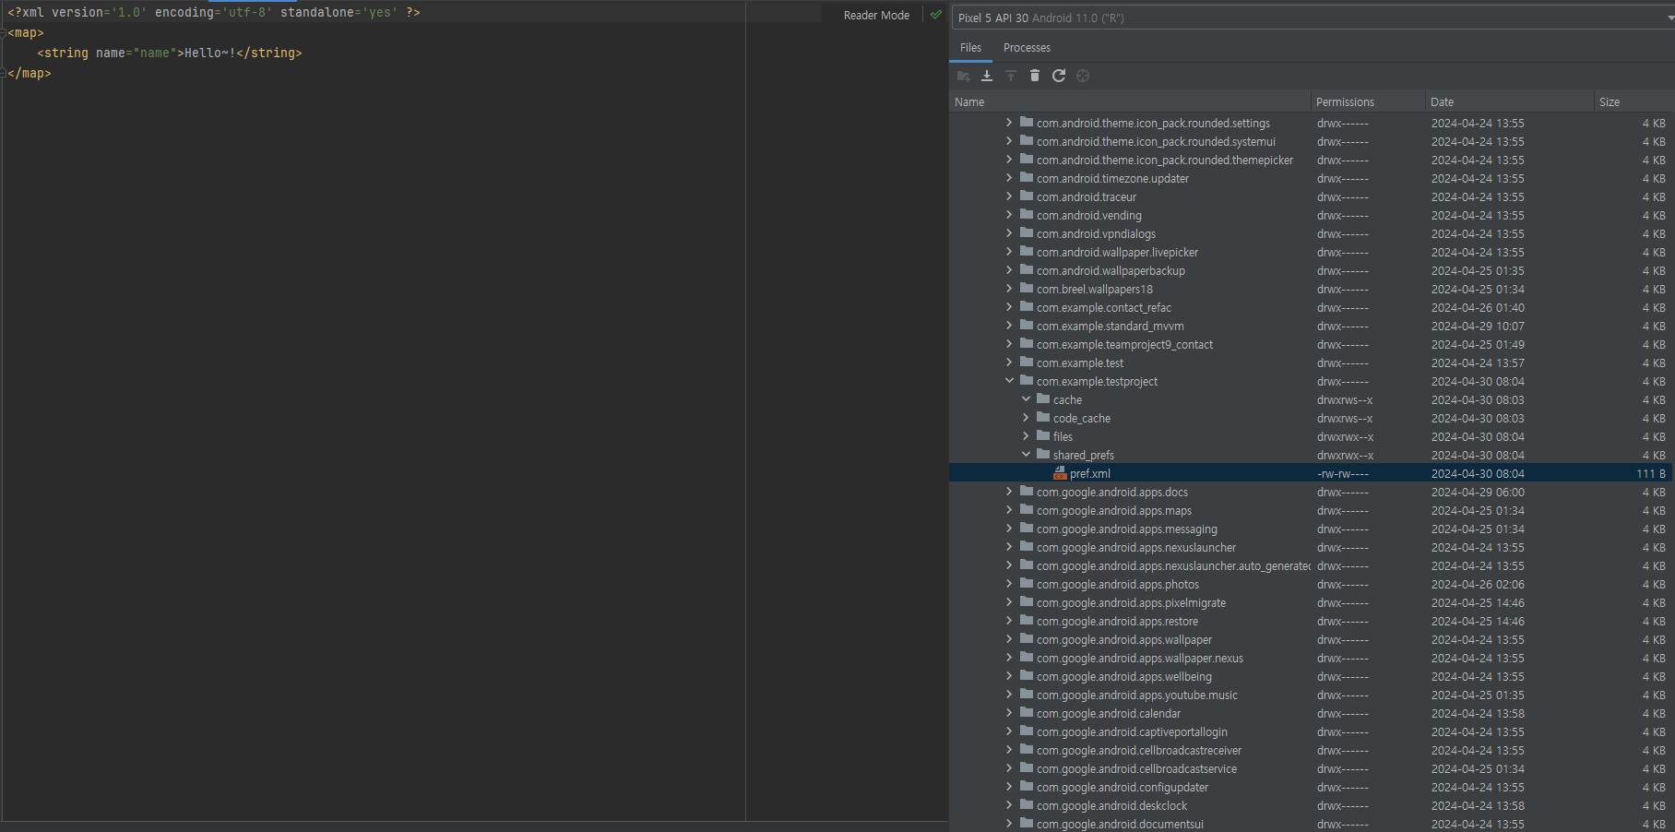
Task: Expand com.android.vpndialogs folder
Action: coord(1009,233)
